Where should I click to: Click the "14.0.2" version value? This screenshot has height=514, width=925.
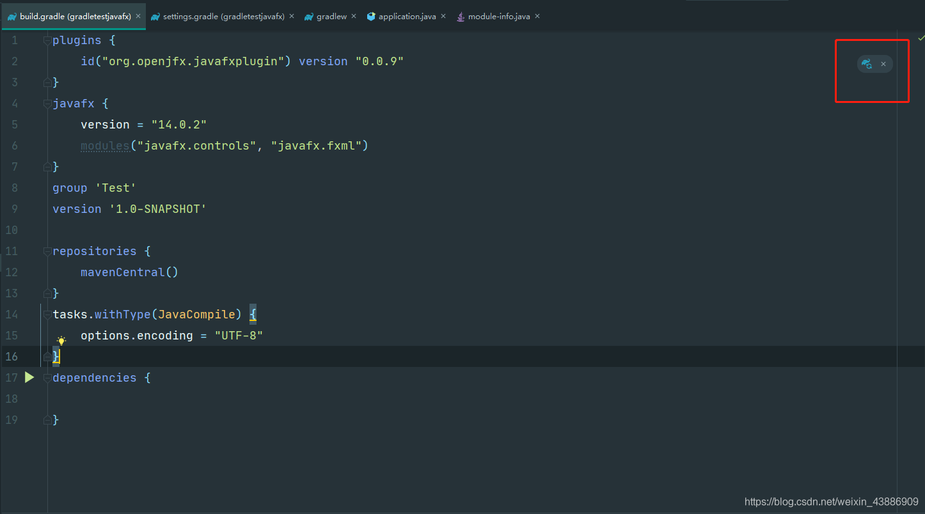(x=178, y=125)
